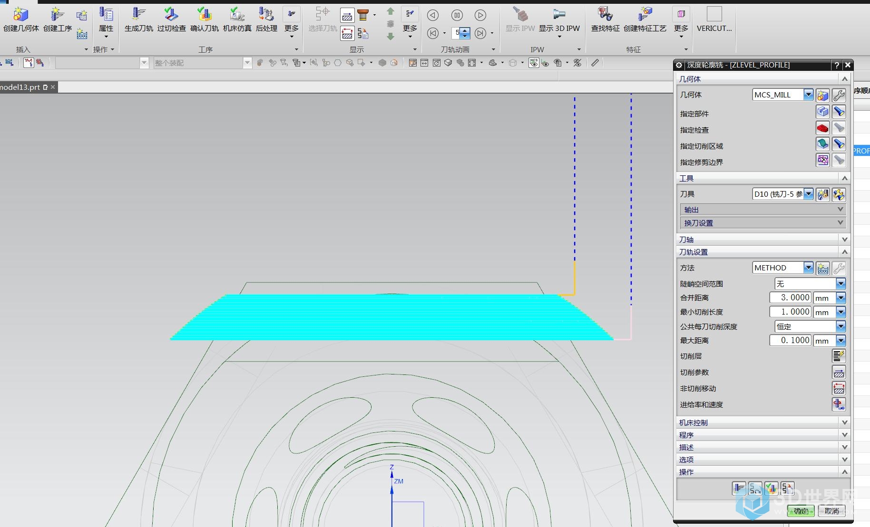Click Create Geometry (创建几何体) ribbon icon
This screenshot has height=527, width=870.
21,20
